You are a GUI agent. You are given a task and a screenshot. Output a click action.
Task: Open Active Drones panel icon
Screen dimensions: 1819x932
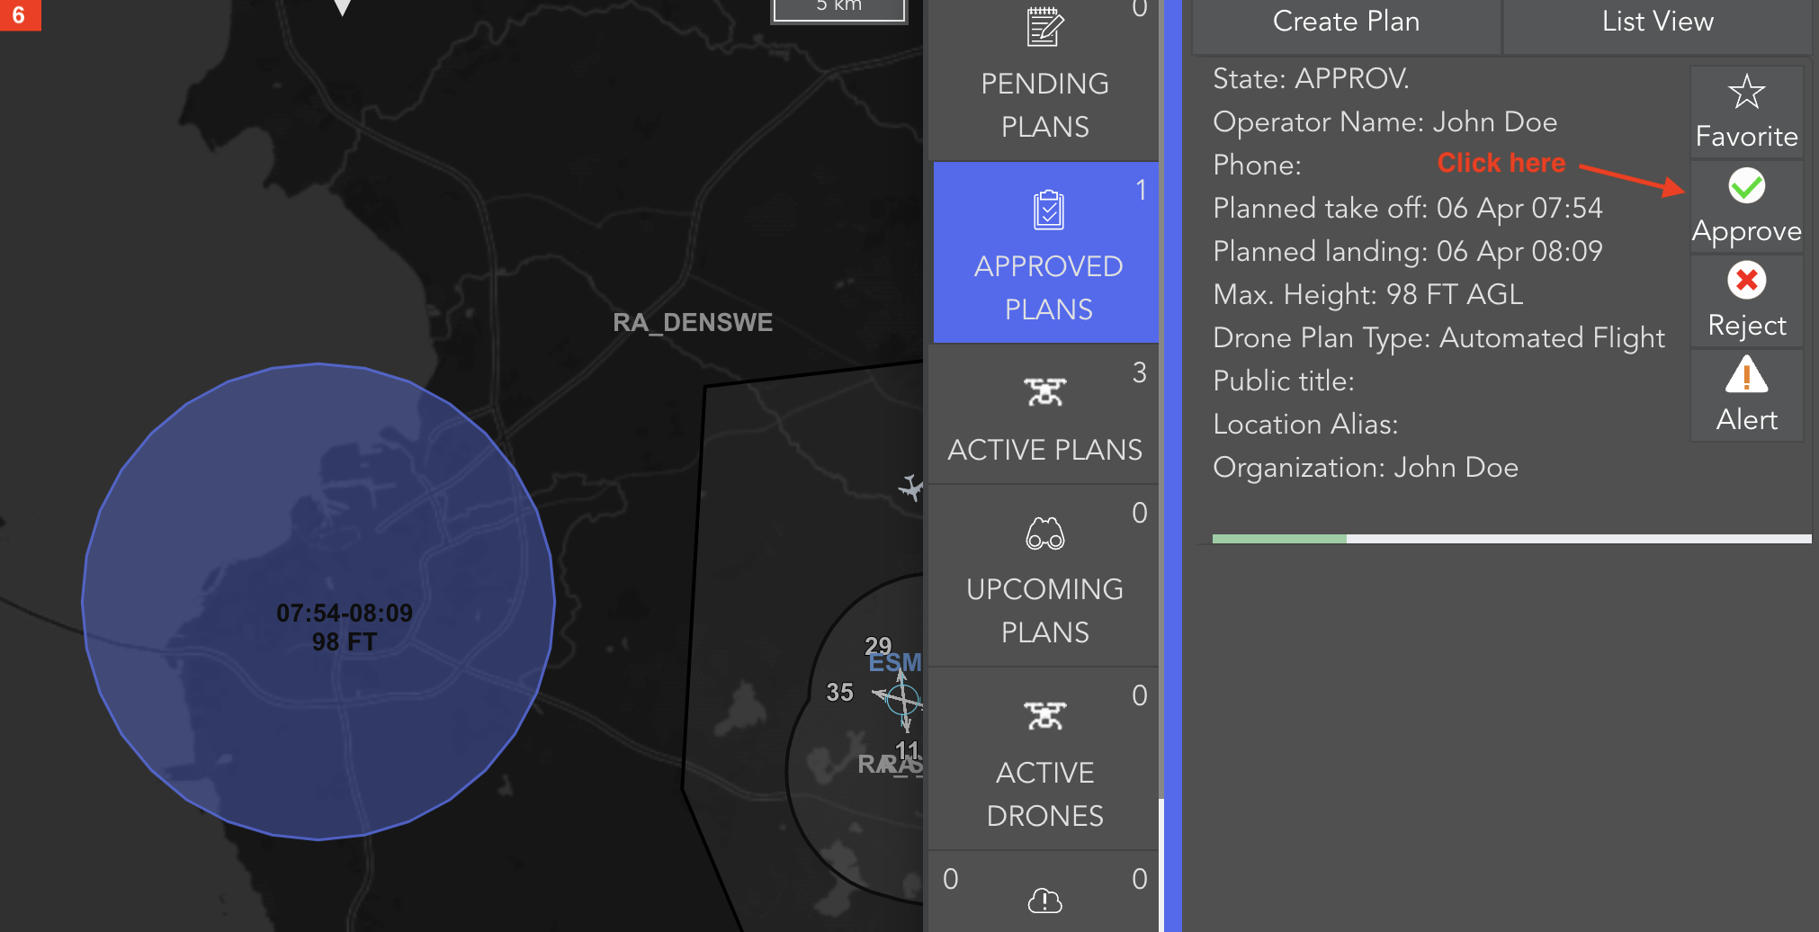(x=1044, y=716)
